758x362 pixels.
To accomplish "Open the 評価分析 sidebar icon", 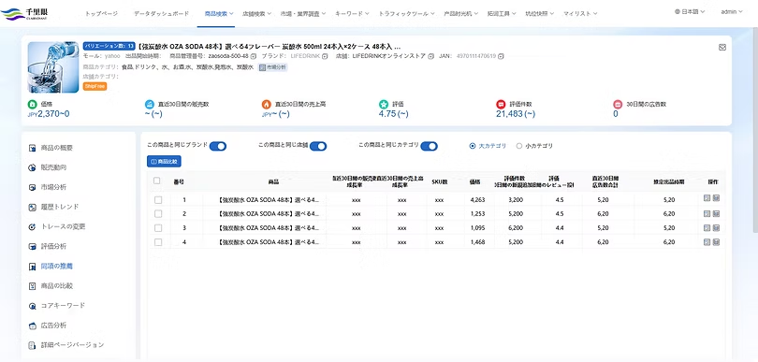I will [33, 247].
